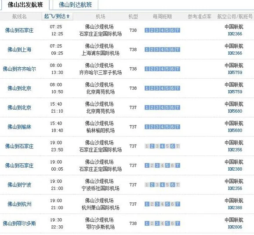Open the 佛山到北京 route departing 08:00
The height and width of the screenshot is (235, 254).
[19, 88]
